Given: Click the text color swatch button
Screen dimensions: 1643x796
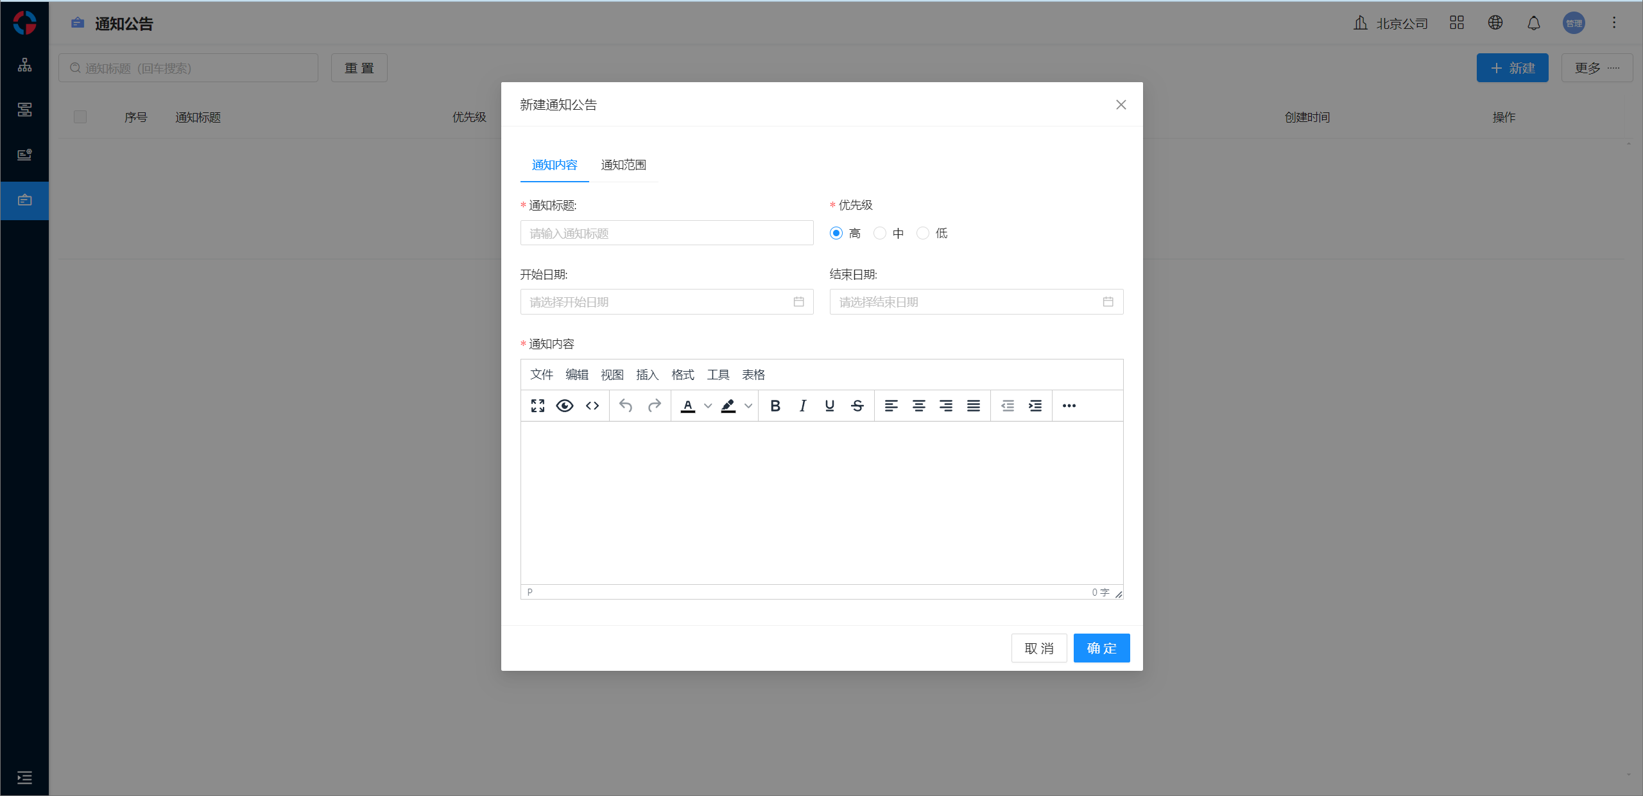Looking at the screenshot, I should click(x=688, y=406).
